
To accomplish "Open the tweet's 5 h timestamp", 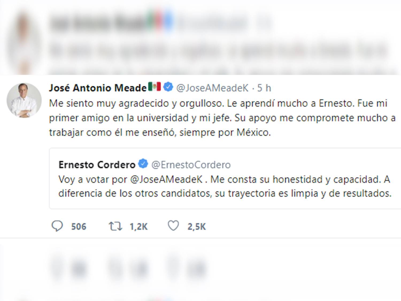I will pos(264,88).
